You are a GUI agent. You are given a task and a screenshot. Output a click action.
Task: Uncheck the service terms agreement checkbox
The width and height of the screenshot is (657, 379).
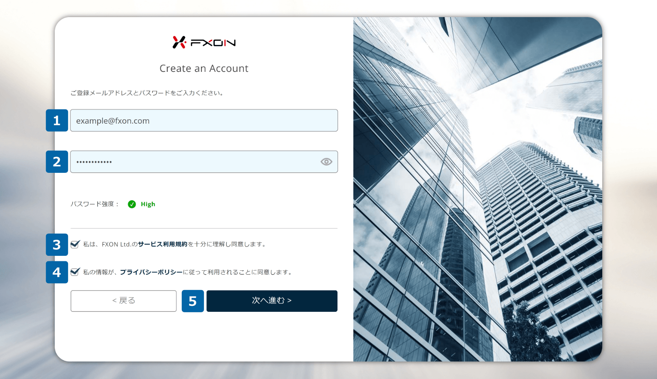pyautogui.click(x=75, y=244)
